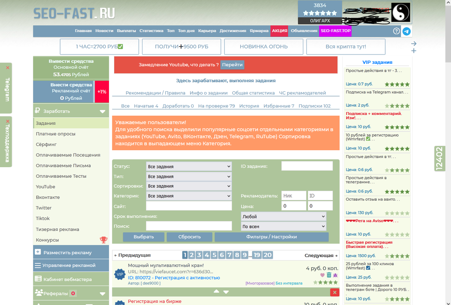Viewport: 451px width, 305px height.
Task: Click the help question mark icon
Action: (x=397, y=31)
